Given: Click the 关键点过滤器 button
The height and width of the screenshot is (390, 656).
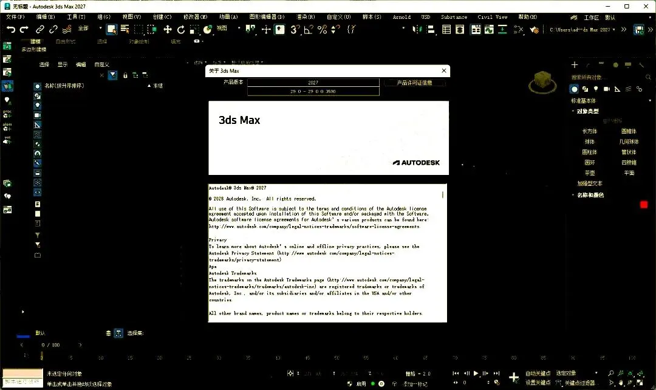Looking at the screenshot, I should [579, 383].
